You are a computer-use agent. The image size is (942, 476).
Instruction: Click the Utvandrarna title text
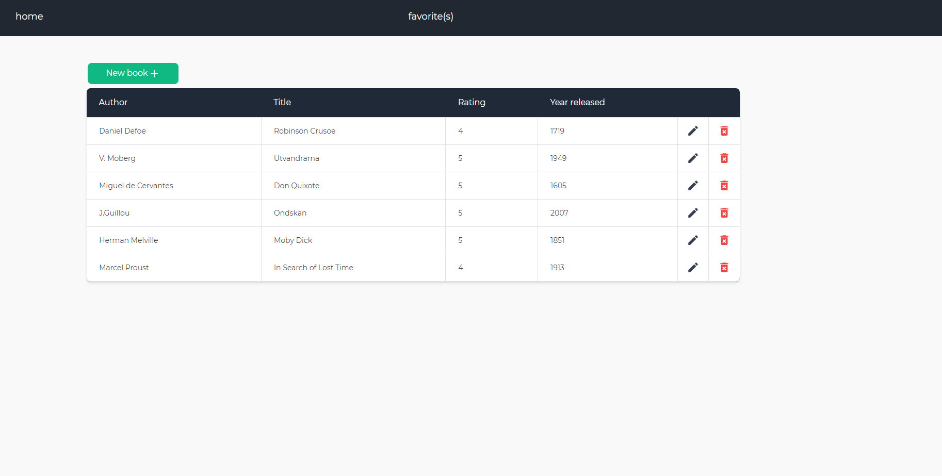(297, 158)
